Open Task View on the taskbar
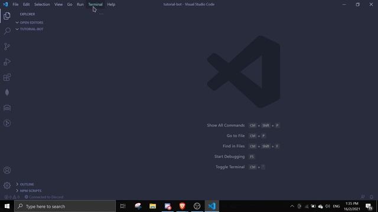 pos(123,206)
